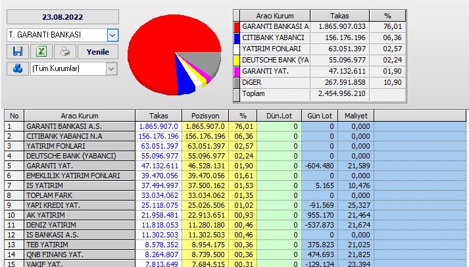Click Maliyet value 25,327
469x267 pixels.
pyautogui.click(x=359, y=205)
